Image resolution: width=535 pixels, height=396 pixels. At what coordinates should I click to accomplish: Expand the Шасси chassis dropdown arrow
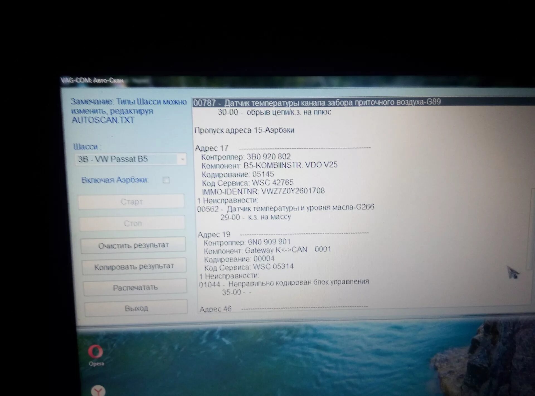[x=182, y=160]
